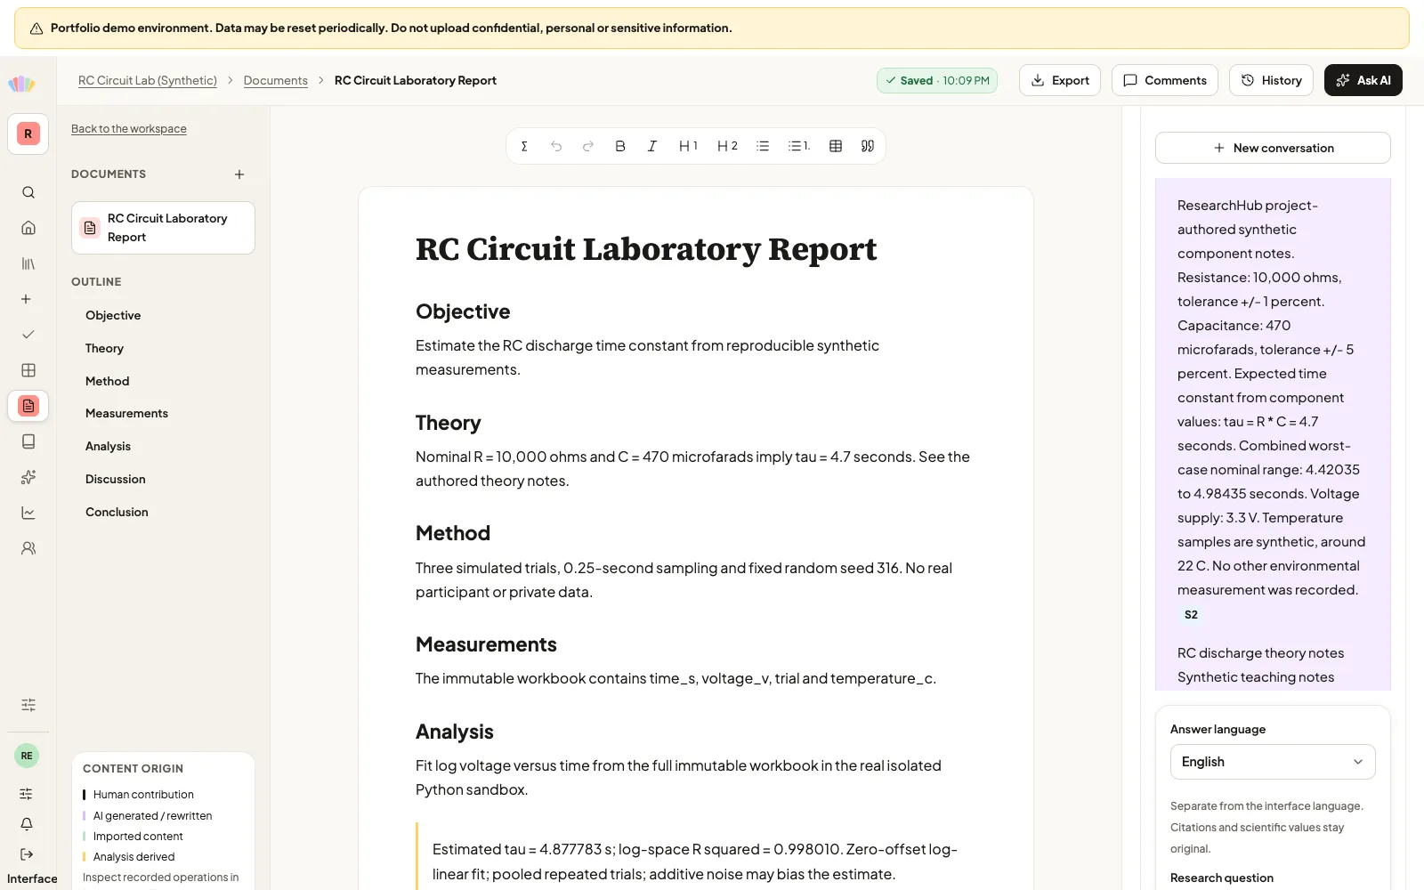Image resolution: width=1424 pixels, height=890 pixels.
Task: Follow the Back to the workspace link
Action: pos(129,129)
